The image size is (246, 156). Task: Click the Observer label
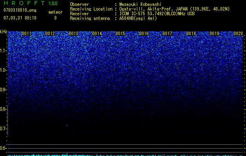coord(79,4)
